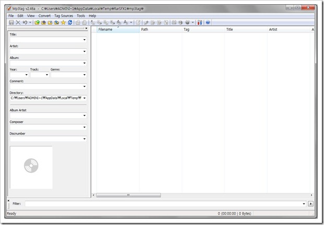Expand the Directory path dropdown
The height and width of the screenshot is (225, 324).
click(84, 98)
